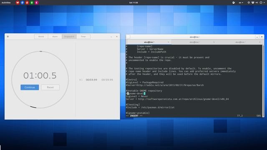267x150 pixels.
Task: Switch to the Timer tab in Clocks
Action: point(83,37)
